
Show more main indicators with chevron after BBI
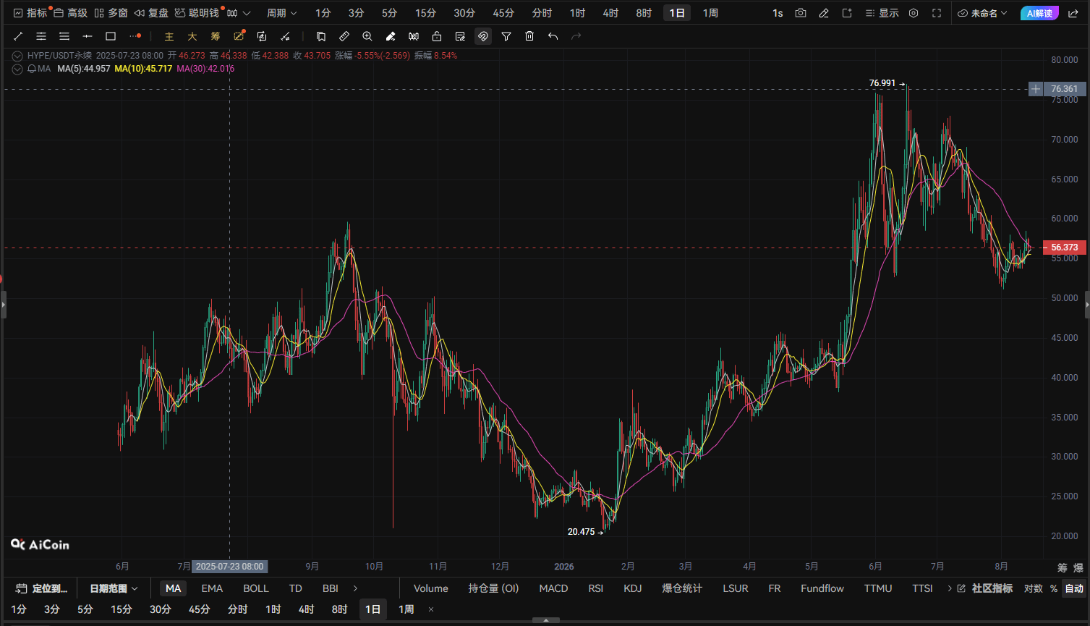pos(355,588)
